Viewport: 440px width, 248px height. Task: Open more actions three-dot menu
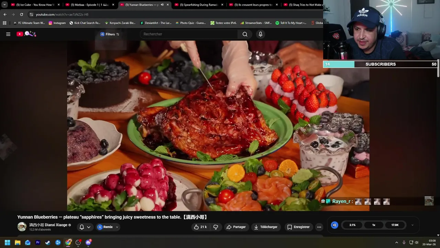[x=319, y=227]
